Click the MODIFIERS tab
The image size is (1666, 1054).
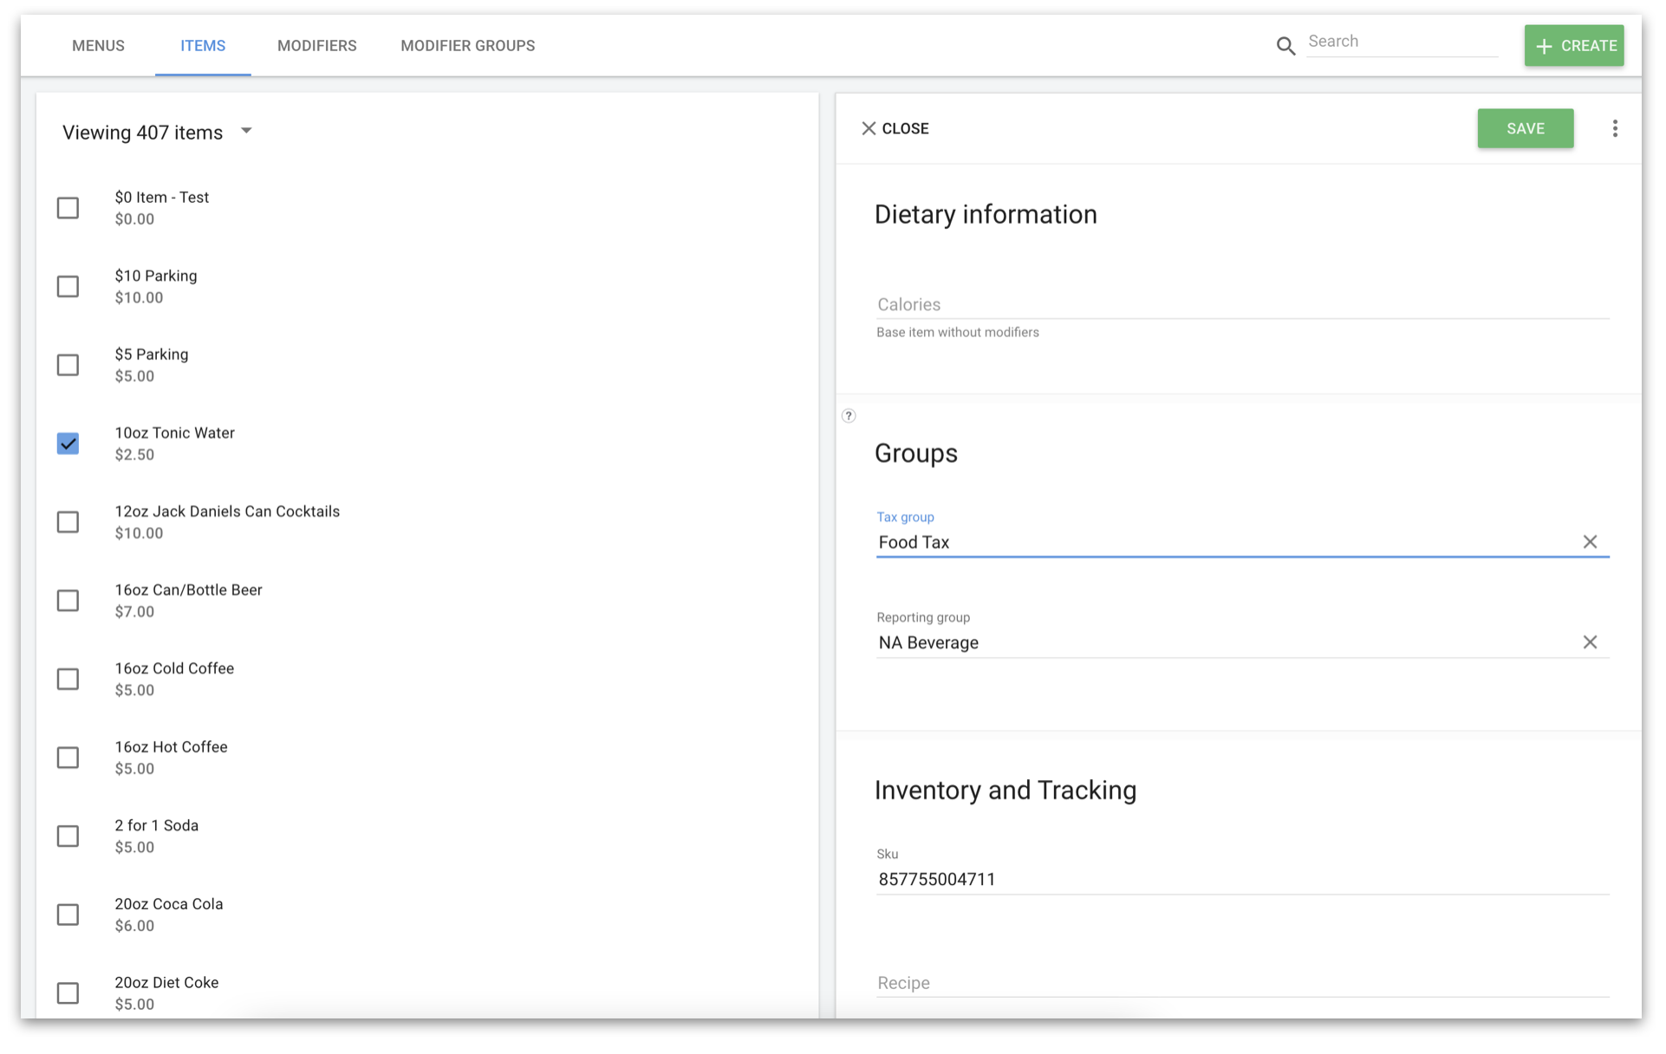pos(317,46)
